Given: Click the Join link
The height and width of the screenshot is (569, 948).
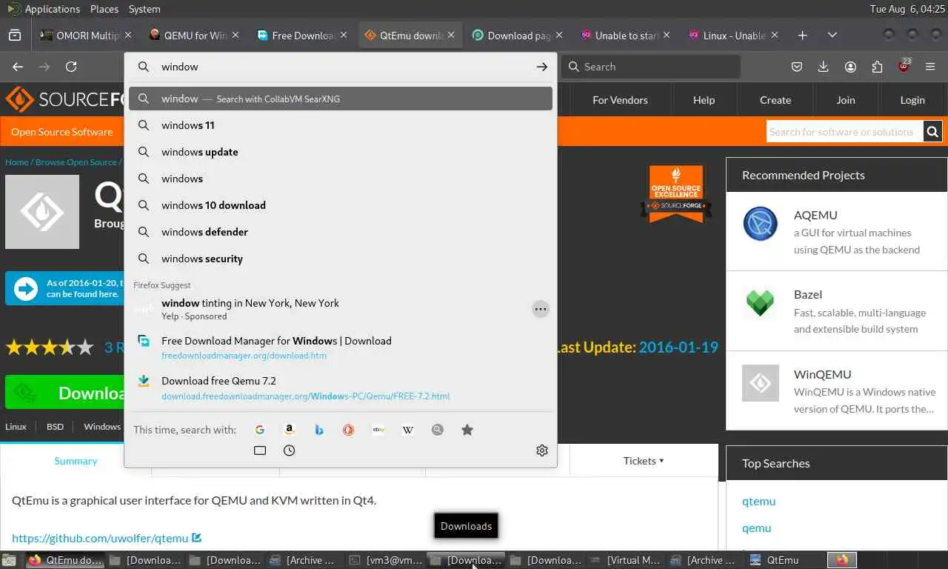Looking at the screenshot, I should [x=846, y=100].
